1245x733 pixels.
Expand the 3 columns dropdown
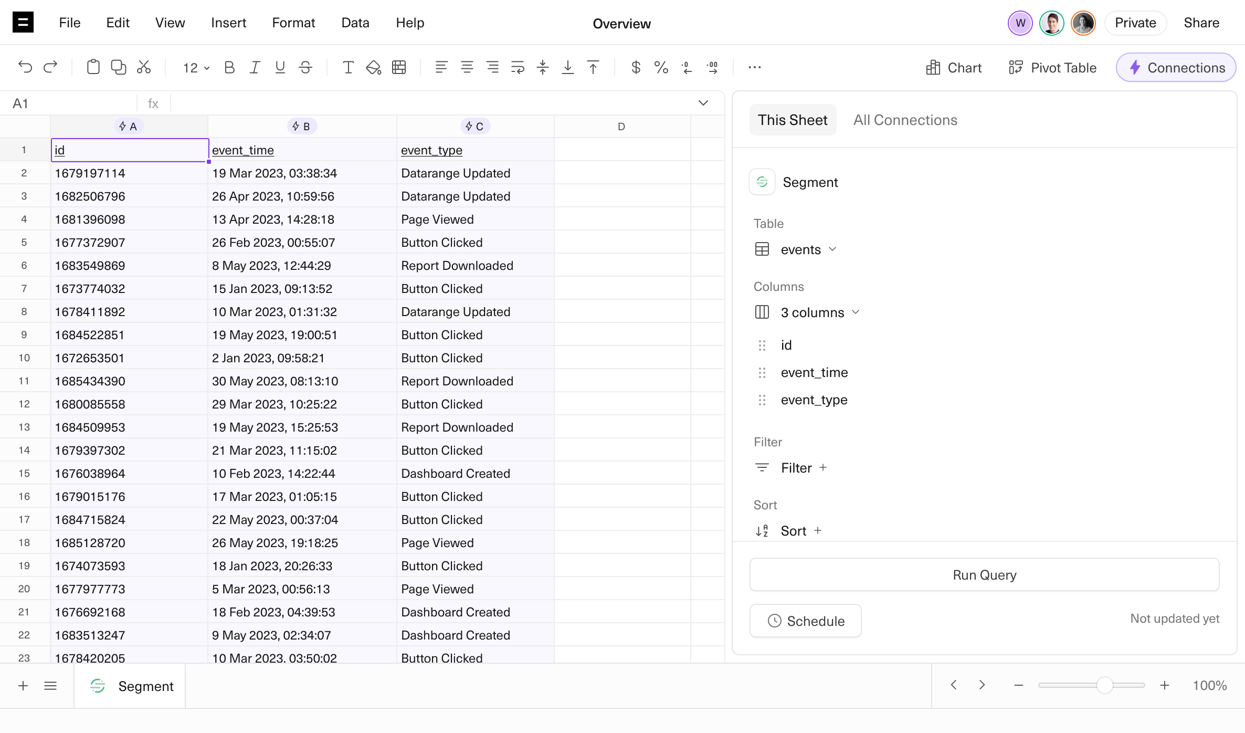[819, 312]
